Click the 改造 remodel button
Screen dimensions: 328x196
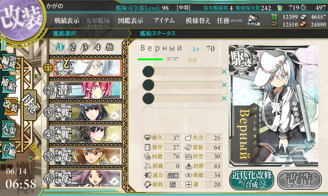point(300,180)
